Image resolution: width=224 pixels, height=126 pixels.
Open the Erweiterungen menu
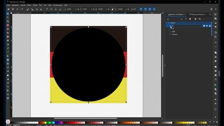click(58, 5)
